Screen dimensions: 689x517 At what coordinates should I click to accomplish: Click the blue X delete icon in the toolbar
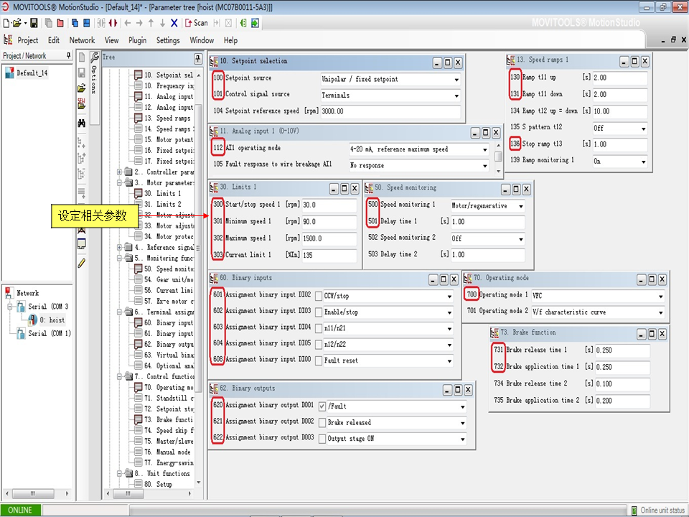pyautogui.click(x=174, y=23)
